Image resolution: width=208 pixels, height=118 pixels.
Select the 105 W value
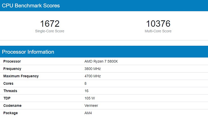point(90,98)
